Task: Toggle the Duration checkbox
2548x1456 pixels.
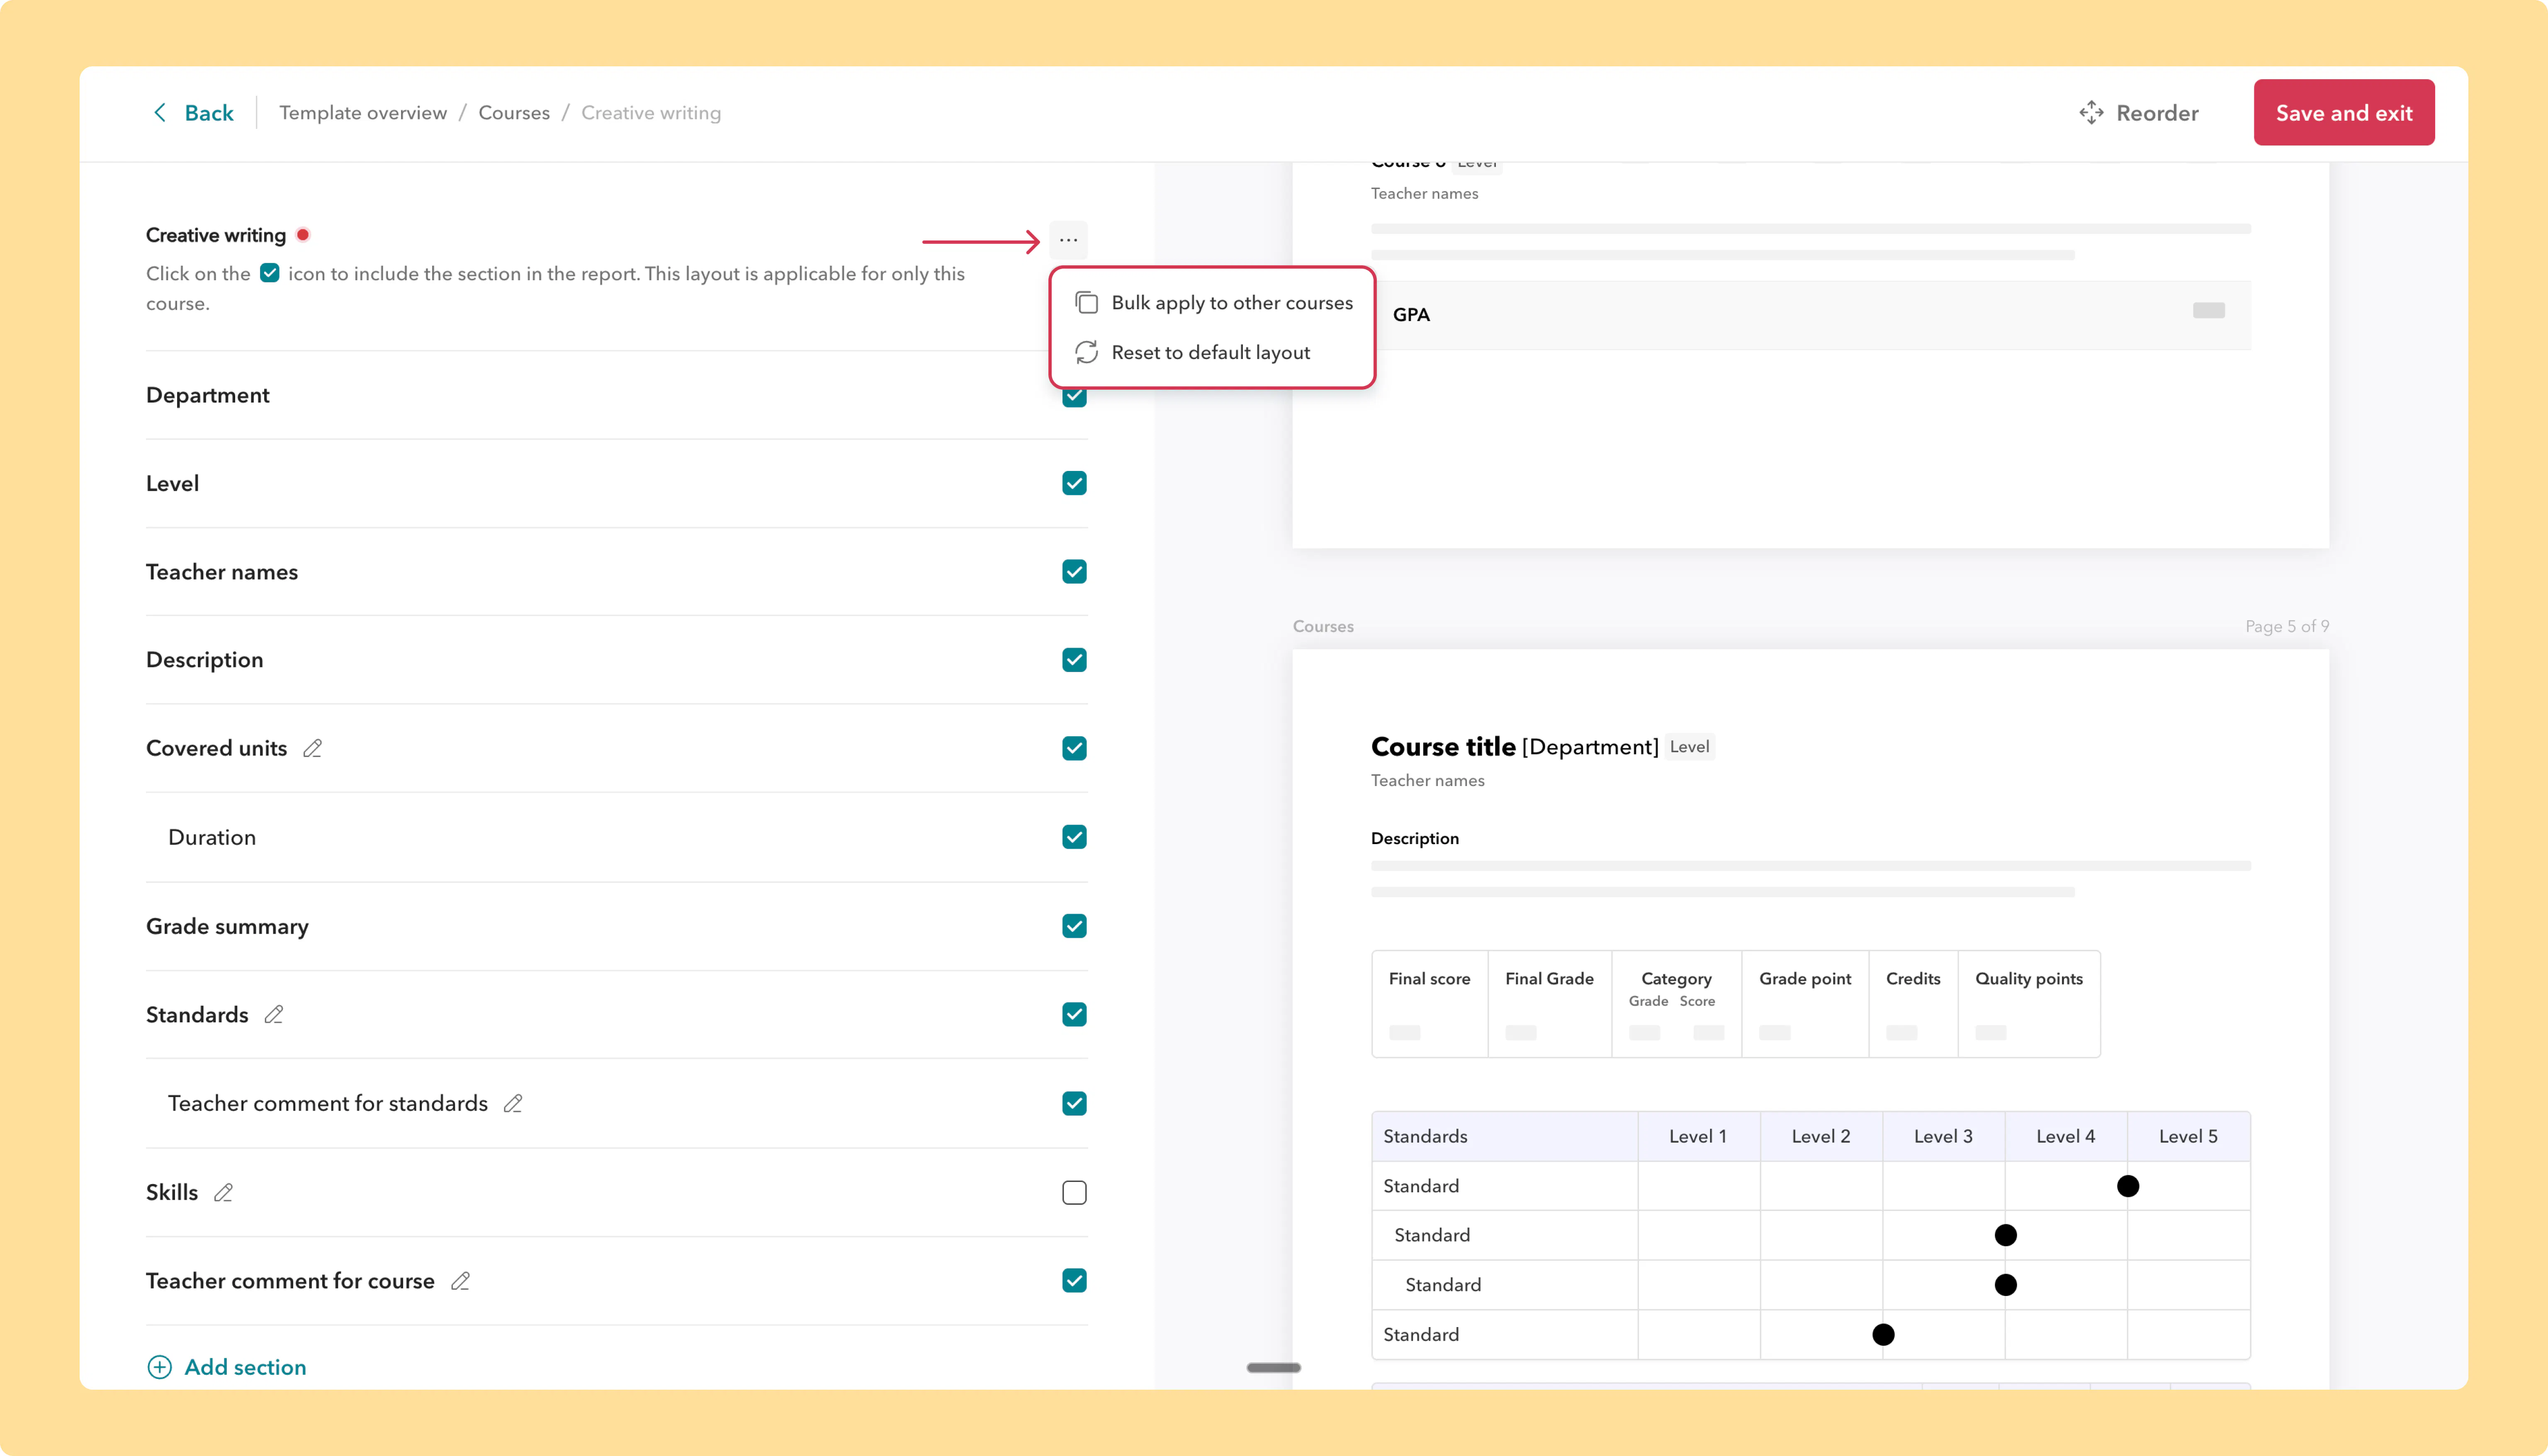Action: pyautogui.click(x=1074, y=837)
